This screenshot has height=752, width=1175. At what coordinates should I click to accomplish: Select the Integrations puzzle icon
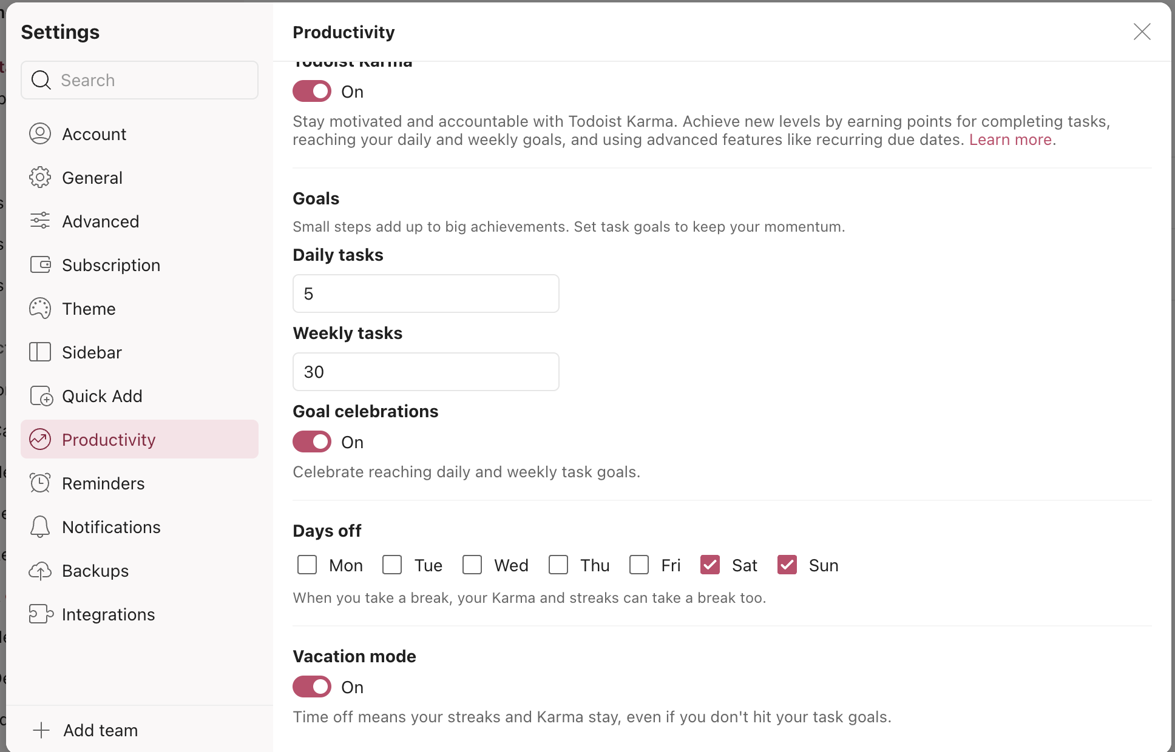point(41,614)
